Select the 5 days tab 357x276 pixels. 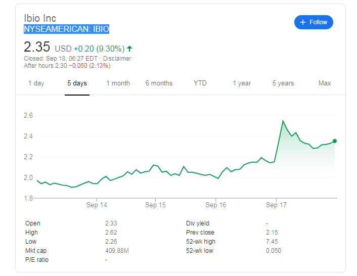coord(77,83)
